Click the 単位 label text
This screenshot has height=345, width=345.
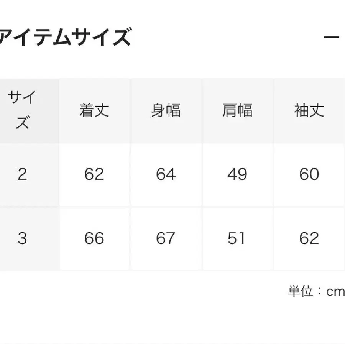301,291
